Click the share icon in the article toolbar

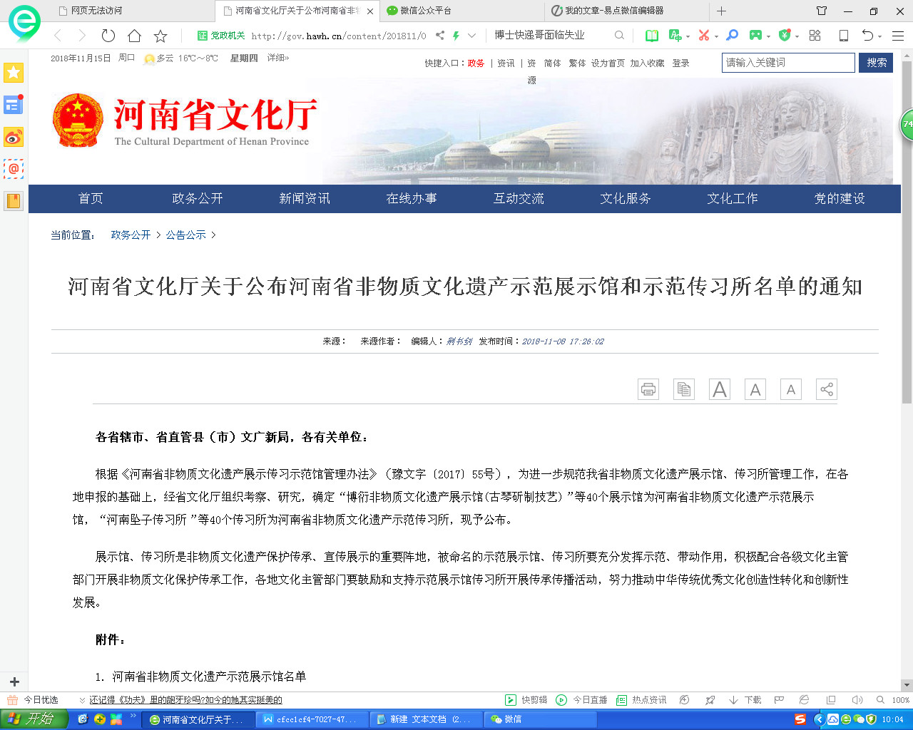coord(826,389)
